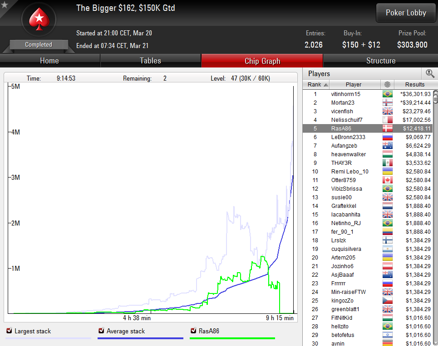Select player LeBronn2333 in the list
This screenshot has height=346, width=438.
pos(348,137)
